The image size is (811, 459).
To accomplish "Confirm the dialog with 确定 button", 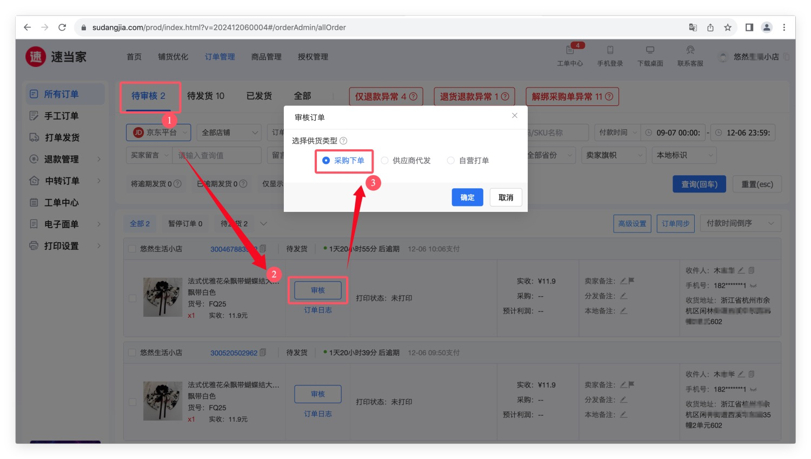I will pos(467,197).
